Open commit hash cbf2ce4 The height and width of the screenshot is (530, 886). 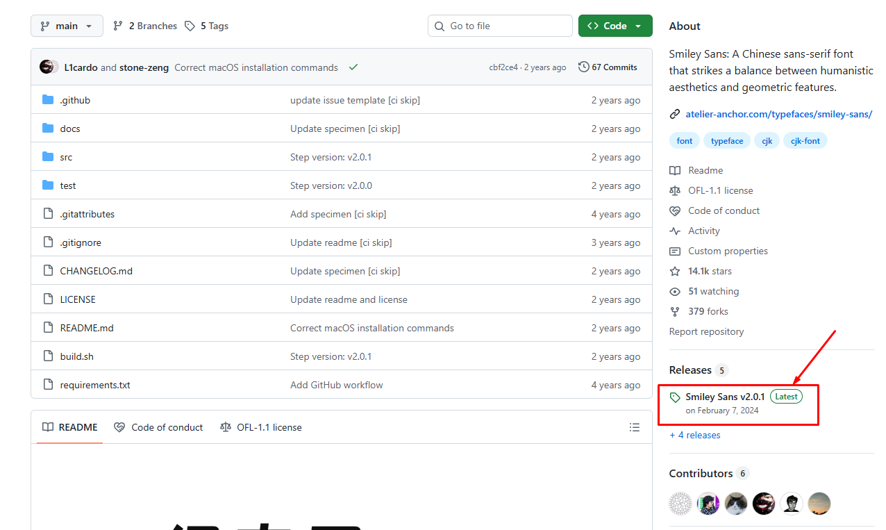click(x=503, y=67)
